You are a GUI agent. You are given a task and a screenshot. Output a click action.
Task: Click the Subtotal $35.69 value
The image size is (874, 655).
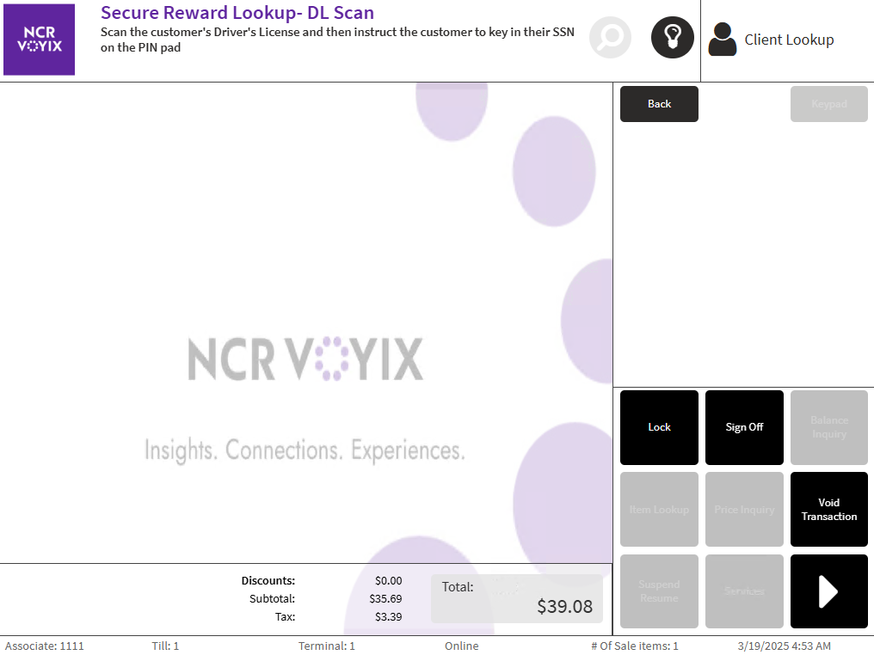tap(385, 599)
